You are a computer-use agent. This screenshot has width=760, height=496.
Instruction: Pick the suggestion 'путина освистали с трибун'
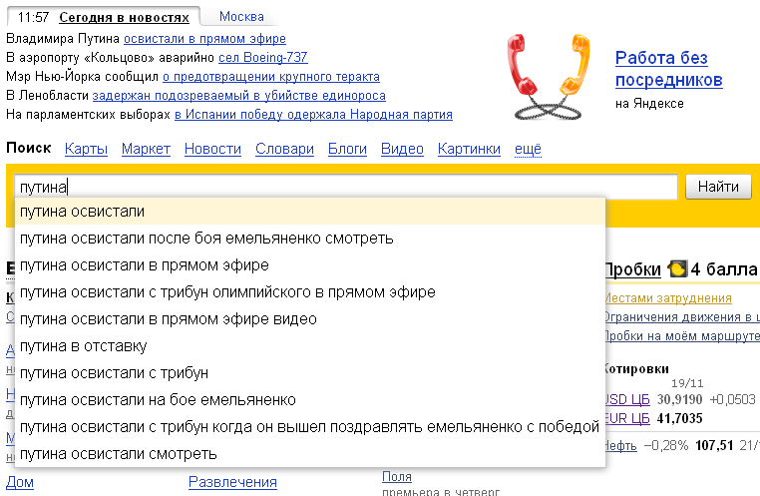(310, 373)
